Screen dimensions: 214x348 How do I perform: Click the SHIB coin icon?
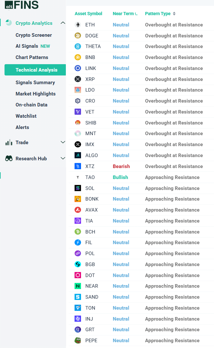78,123
